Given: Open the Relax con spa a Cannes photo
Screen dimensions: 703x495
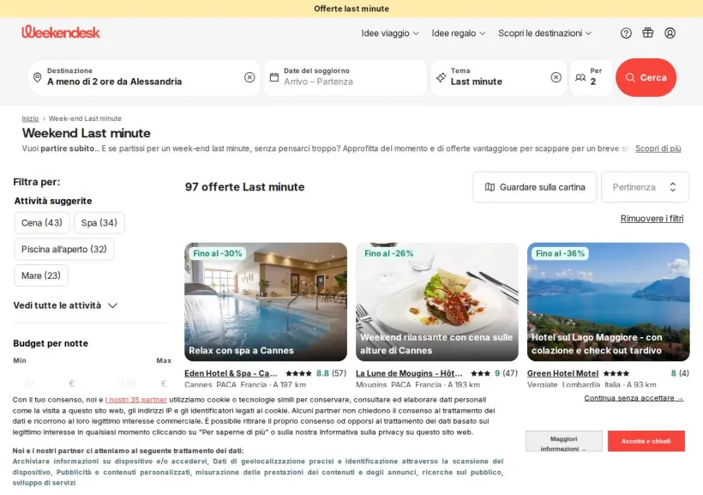Looking at the screenshot, I should pos(266,302).
